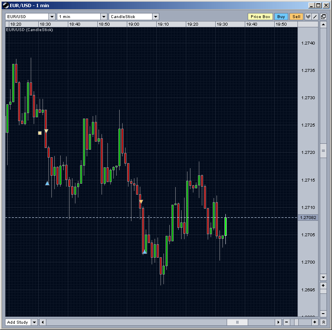Click the orange sell triangle near 18:32

pyautogui.click(x=46, y=131)
